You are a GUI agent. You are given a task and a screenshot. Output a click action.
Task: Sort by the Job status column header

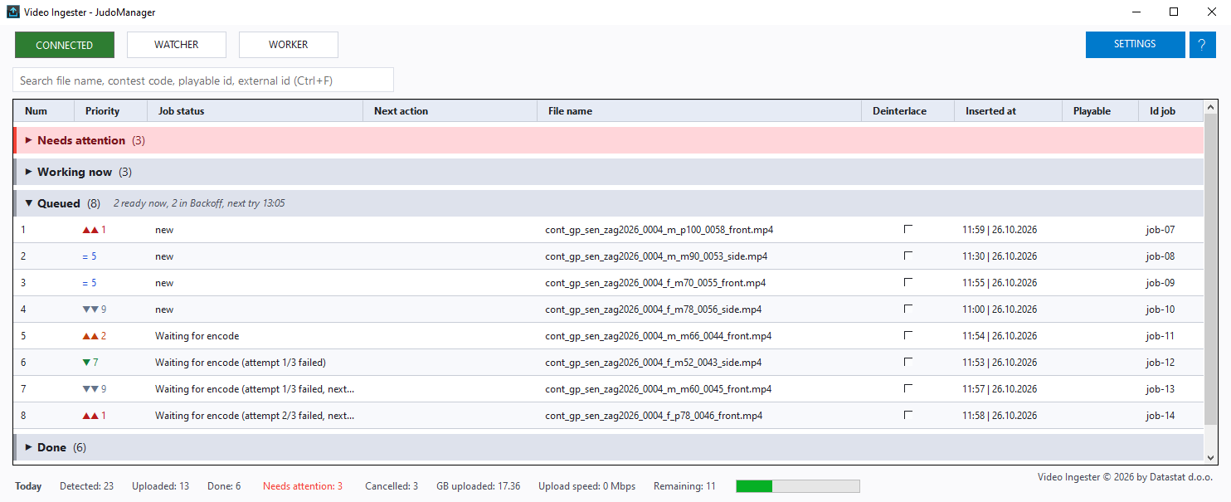255,111
